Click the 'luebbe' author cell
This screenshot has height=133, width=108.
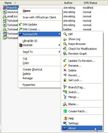(x=67, y=29)
